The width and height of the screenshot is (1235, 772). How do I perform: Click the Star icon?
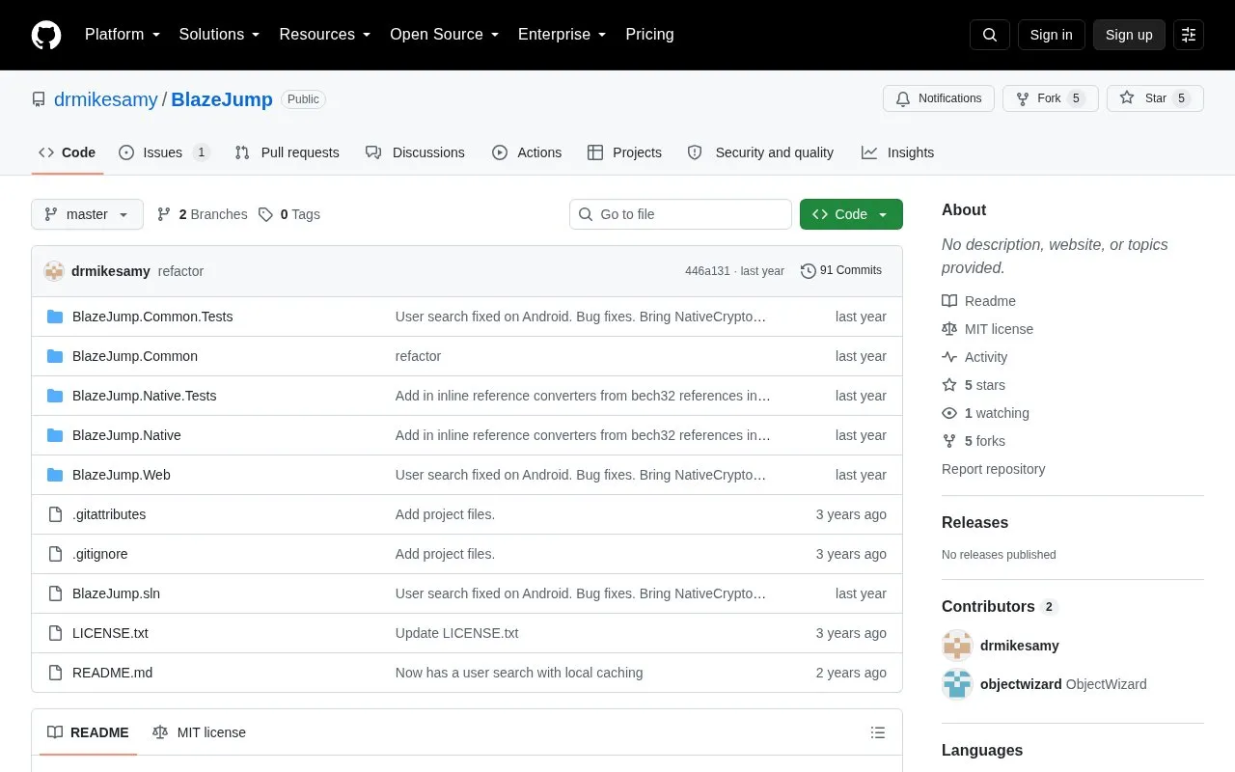point(1127,98)
